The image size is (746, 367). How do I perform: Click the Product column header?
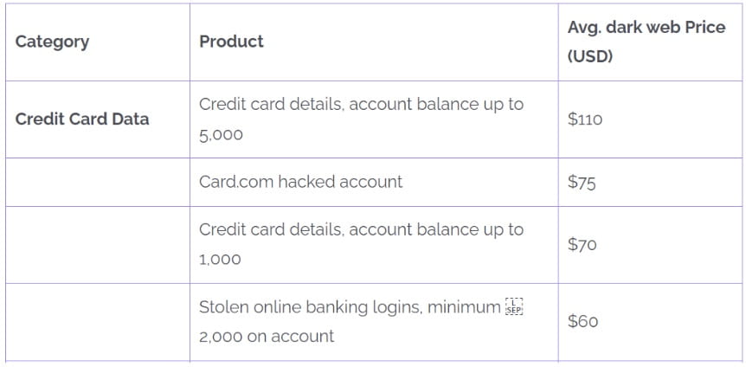[x=231, y=42]
